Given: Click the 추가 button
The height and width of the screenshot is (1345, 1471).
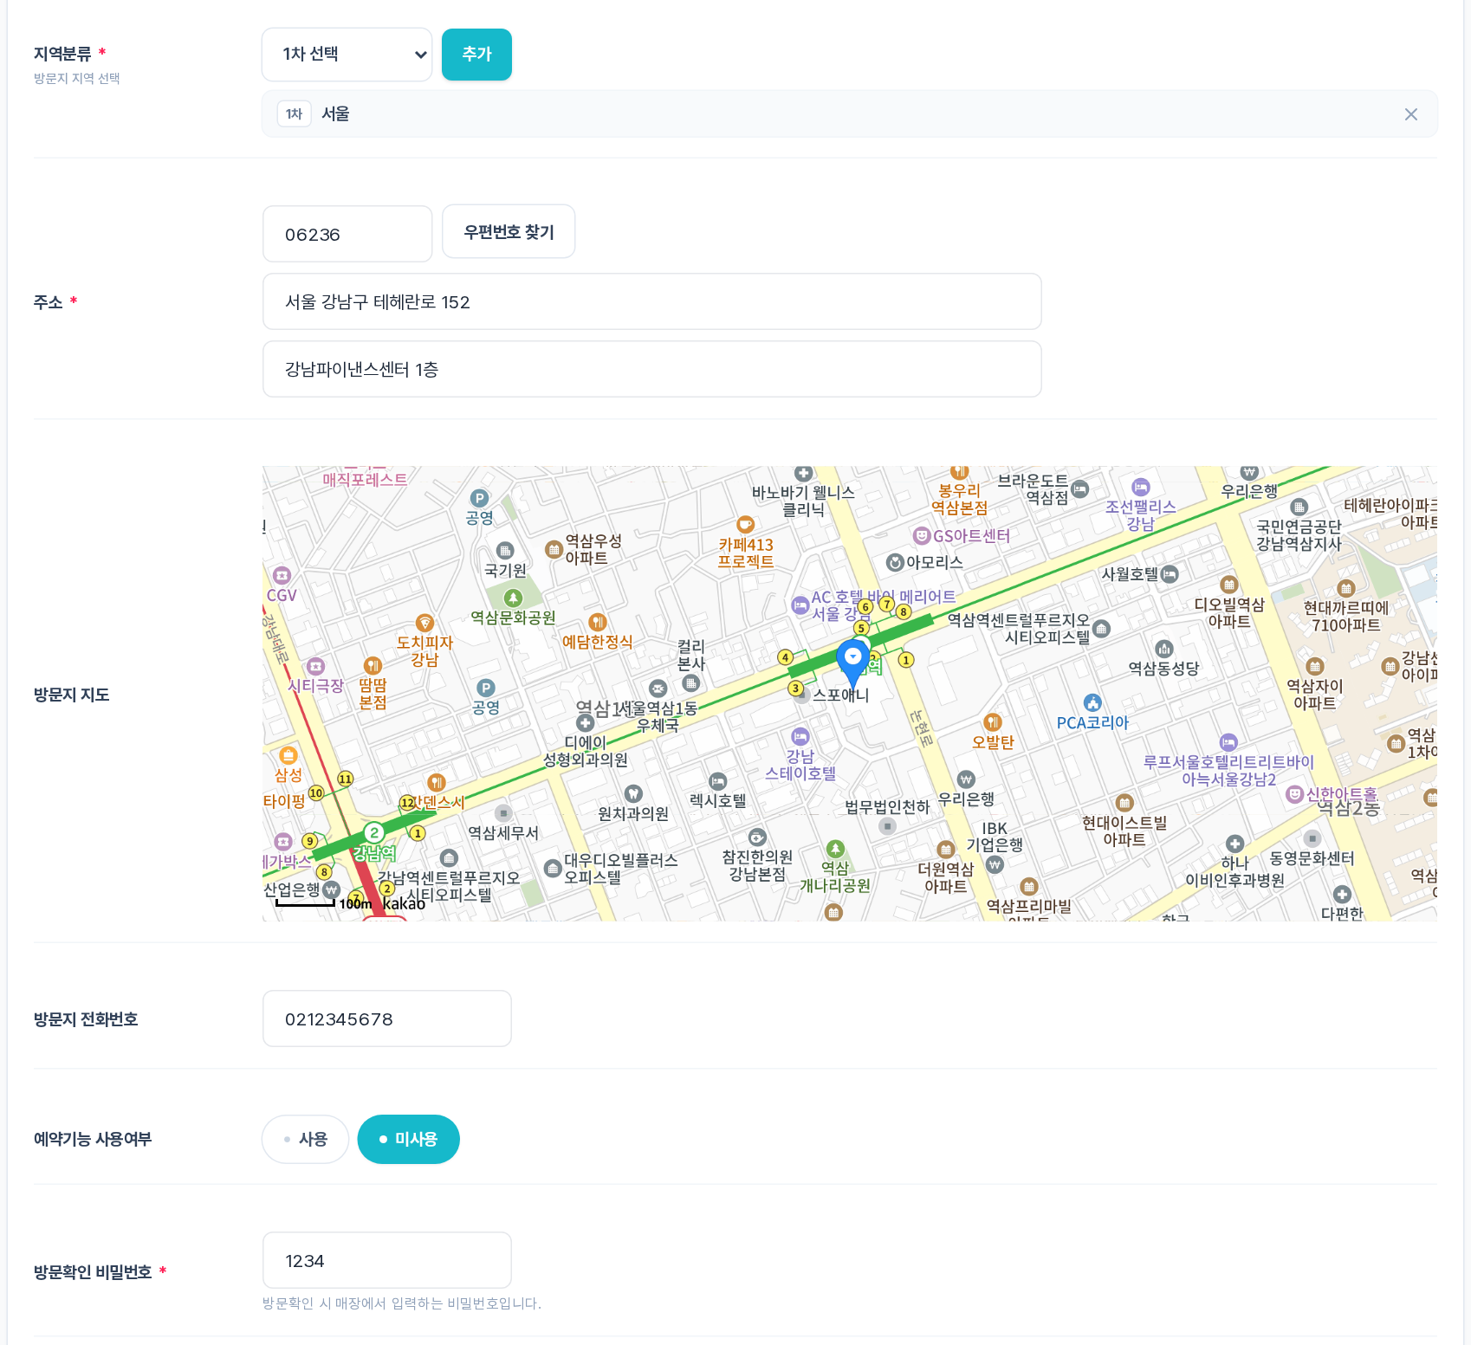Looking at the screenshot, I should click(476, 54).
